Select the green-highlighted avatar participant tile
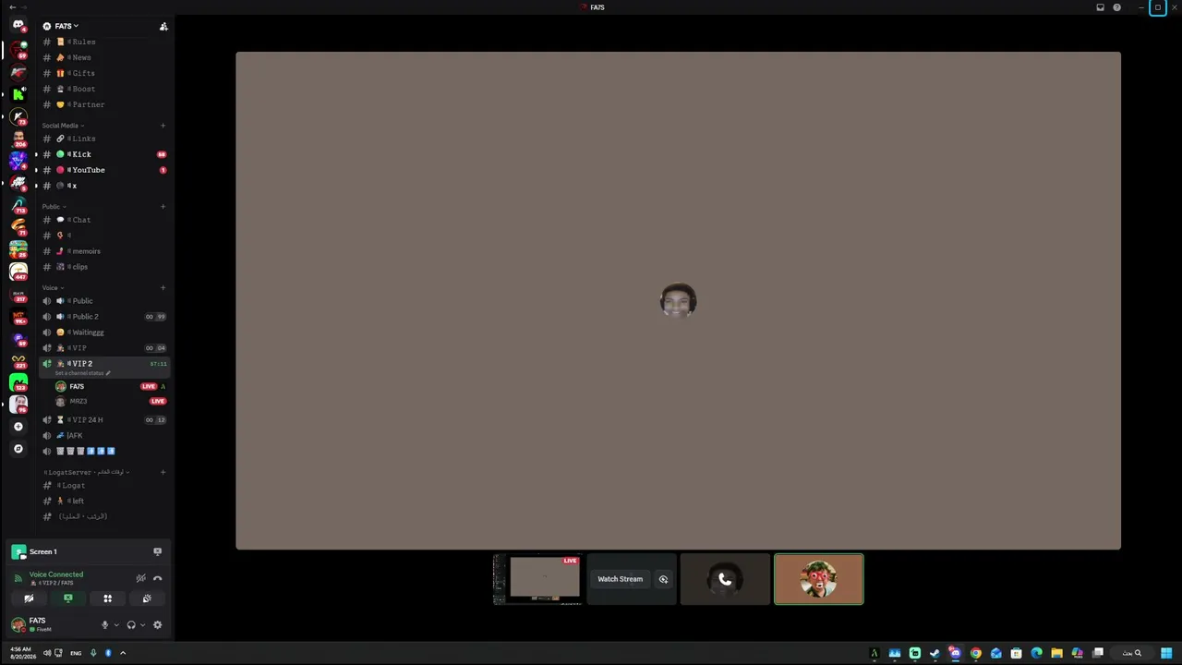 (819, 579)
